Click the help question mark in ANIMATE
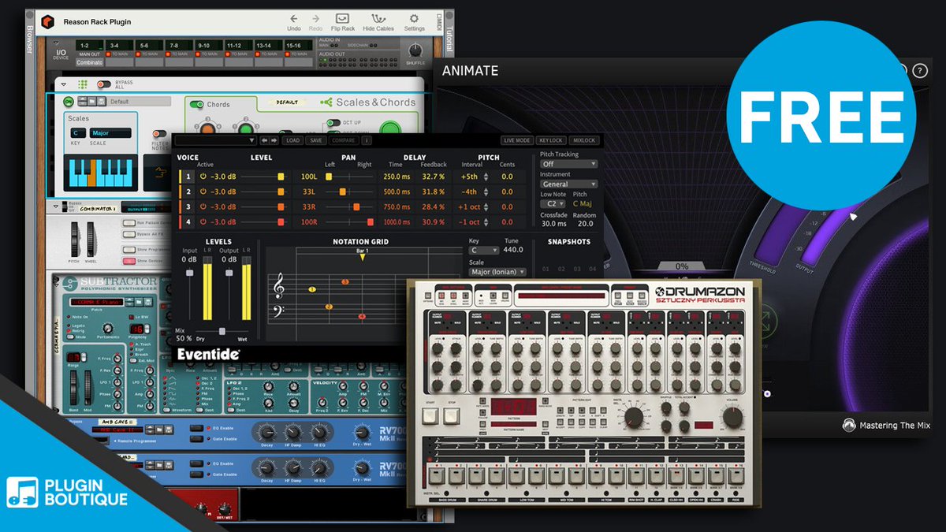 [x=920, y=70]
